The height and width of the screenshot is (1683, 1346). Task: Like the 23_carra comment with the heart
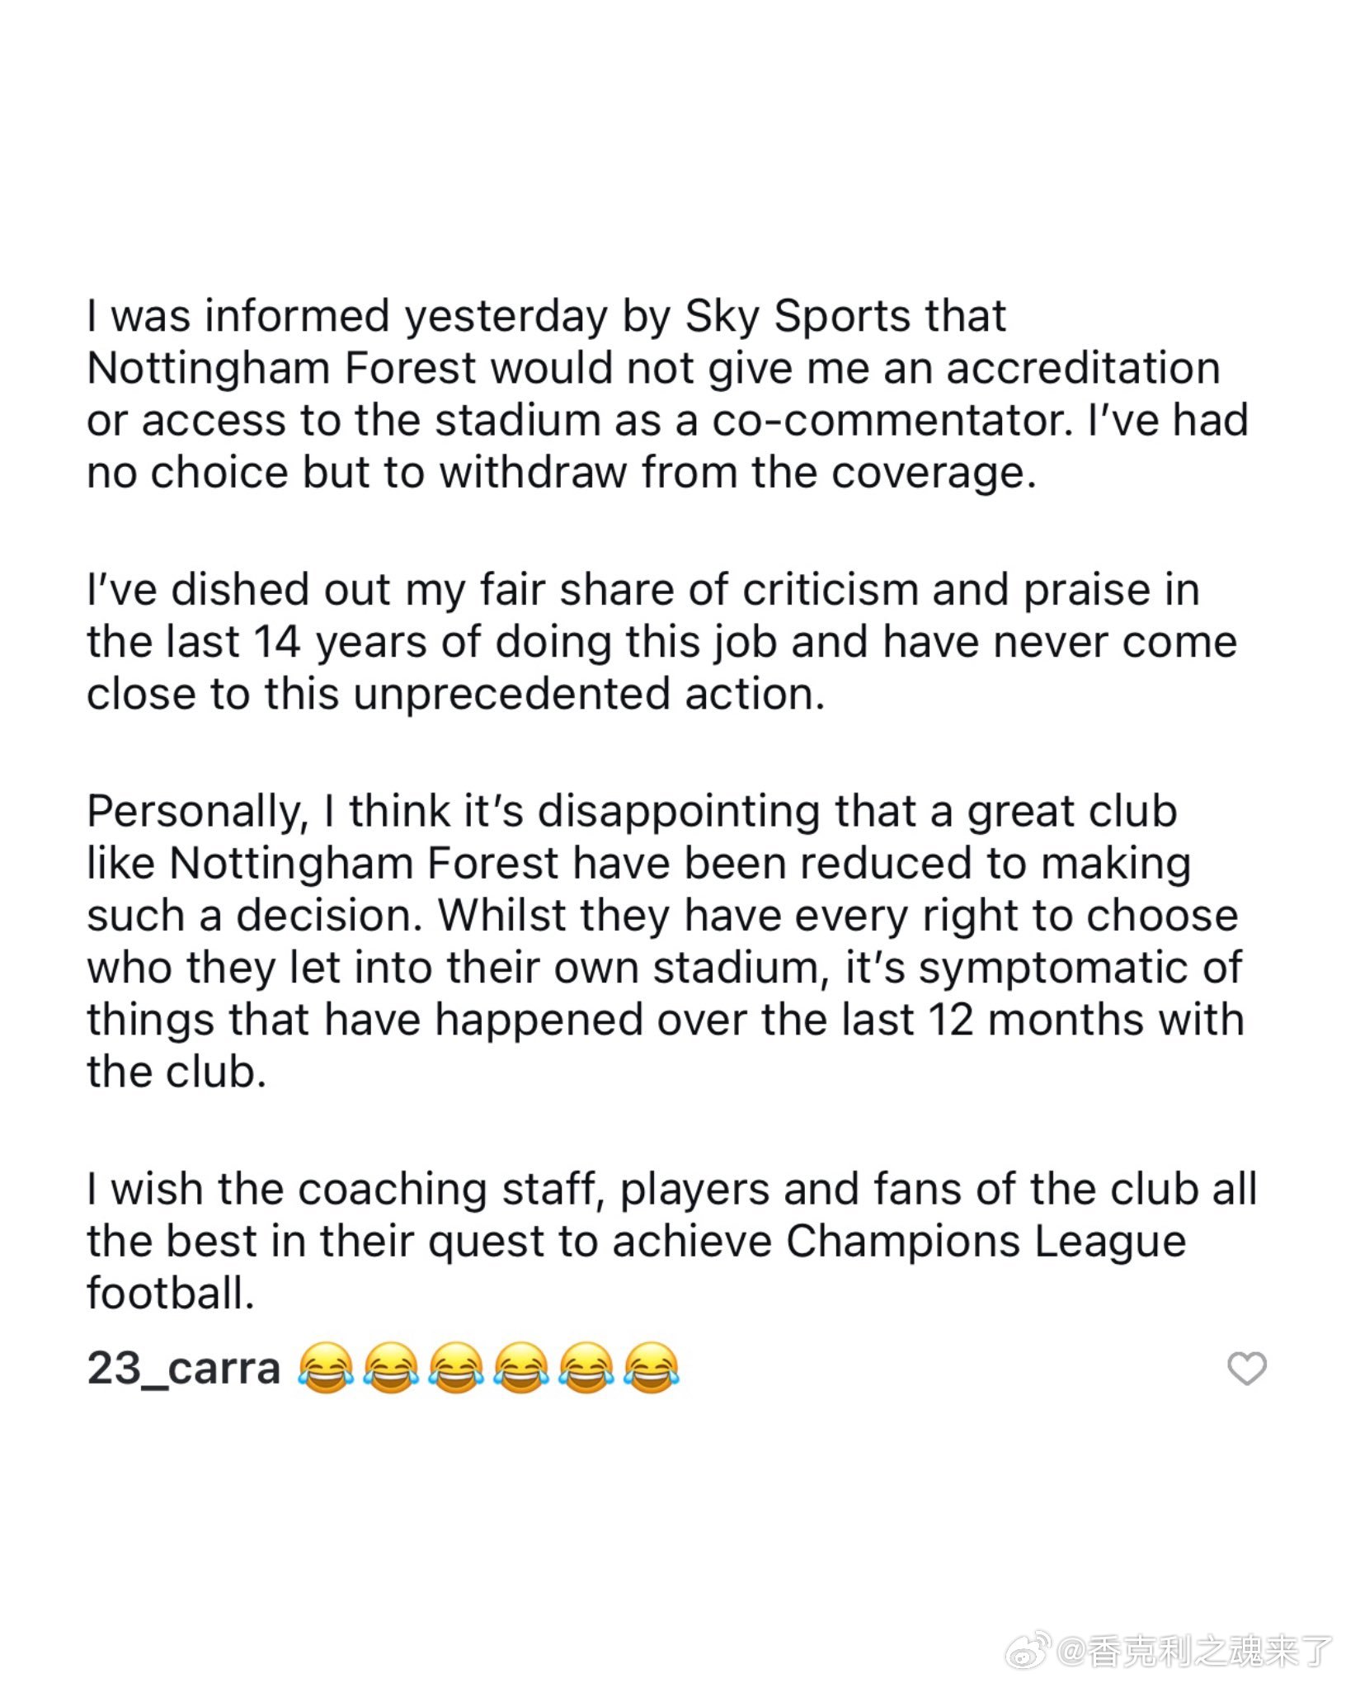1246,1369
